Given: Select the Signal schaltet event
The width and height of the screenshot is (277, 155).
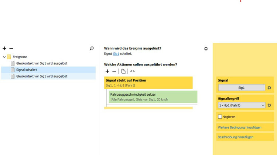Looking at the screenshot, I should click(x=27, y=70).
